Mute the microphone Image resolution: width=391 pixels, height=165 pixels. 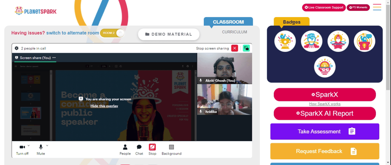click(x=41, y=150)
